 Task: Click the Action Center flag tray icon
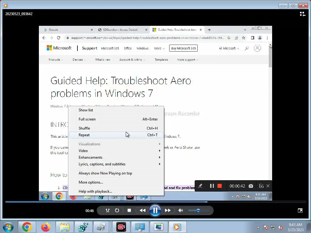click(x=266, y=227)
